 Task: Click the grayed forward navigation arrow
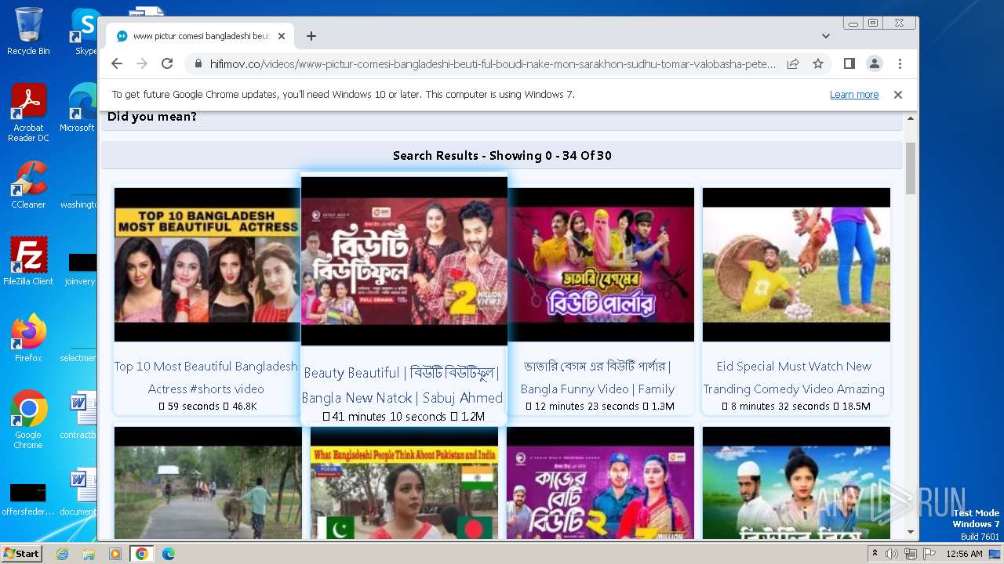pos(142,63)
